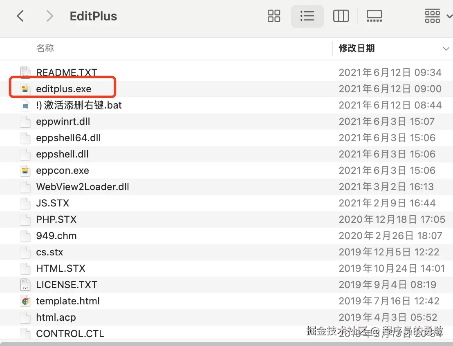Click the CONTROL.CTL file icon
453x346 pixels.
pyautogui.click(x=25, y=334)
